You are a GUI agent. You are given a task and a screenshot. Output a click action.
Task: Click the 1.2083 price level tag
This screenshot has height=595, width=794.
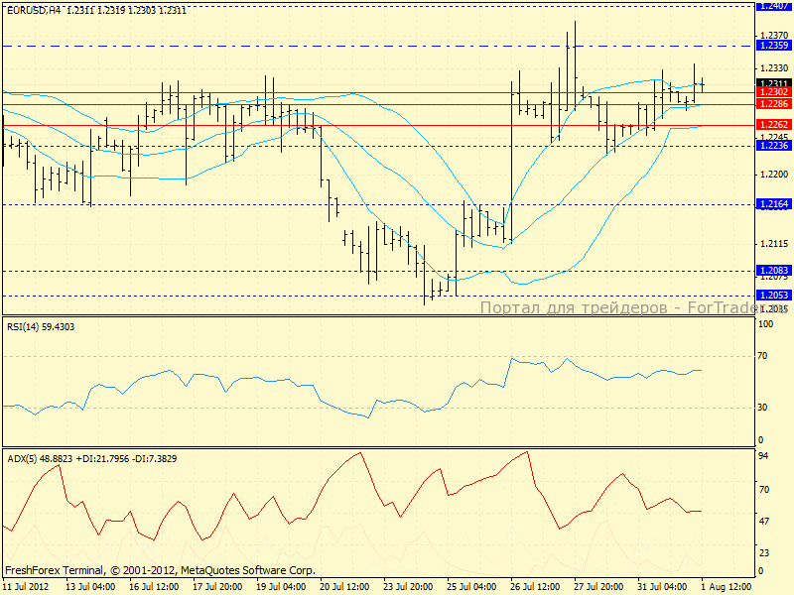click(x=773, y=270)
